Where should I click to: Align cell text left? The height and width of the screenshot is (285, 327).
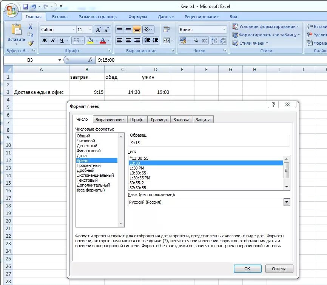click(119, 40)
